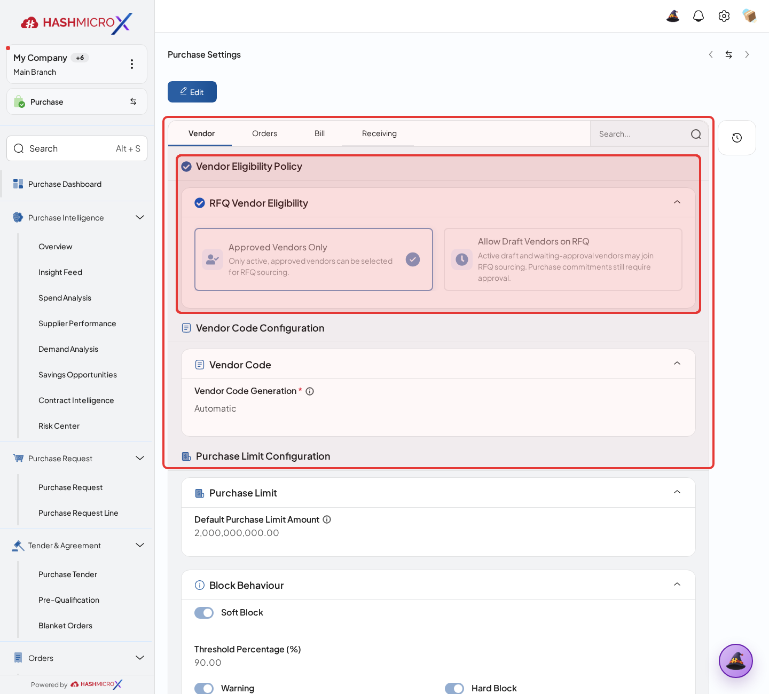The height and width of the screenshot is (694, 769).
Task: Collapse Tender & Agreement menu group
Action: (140, 545)
